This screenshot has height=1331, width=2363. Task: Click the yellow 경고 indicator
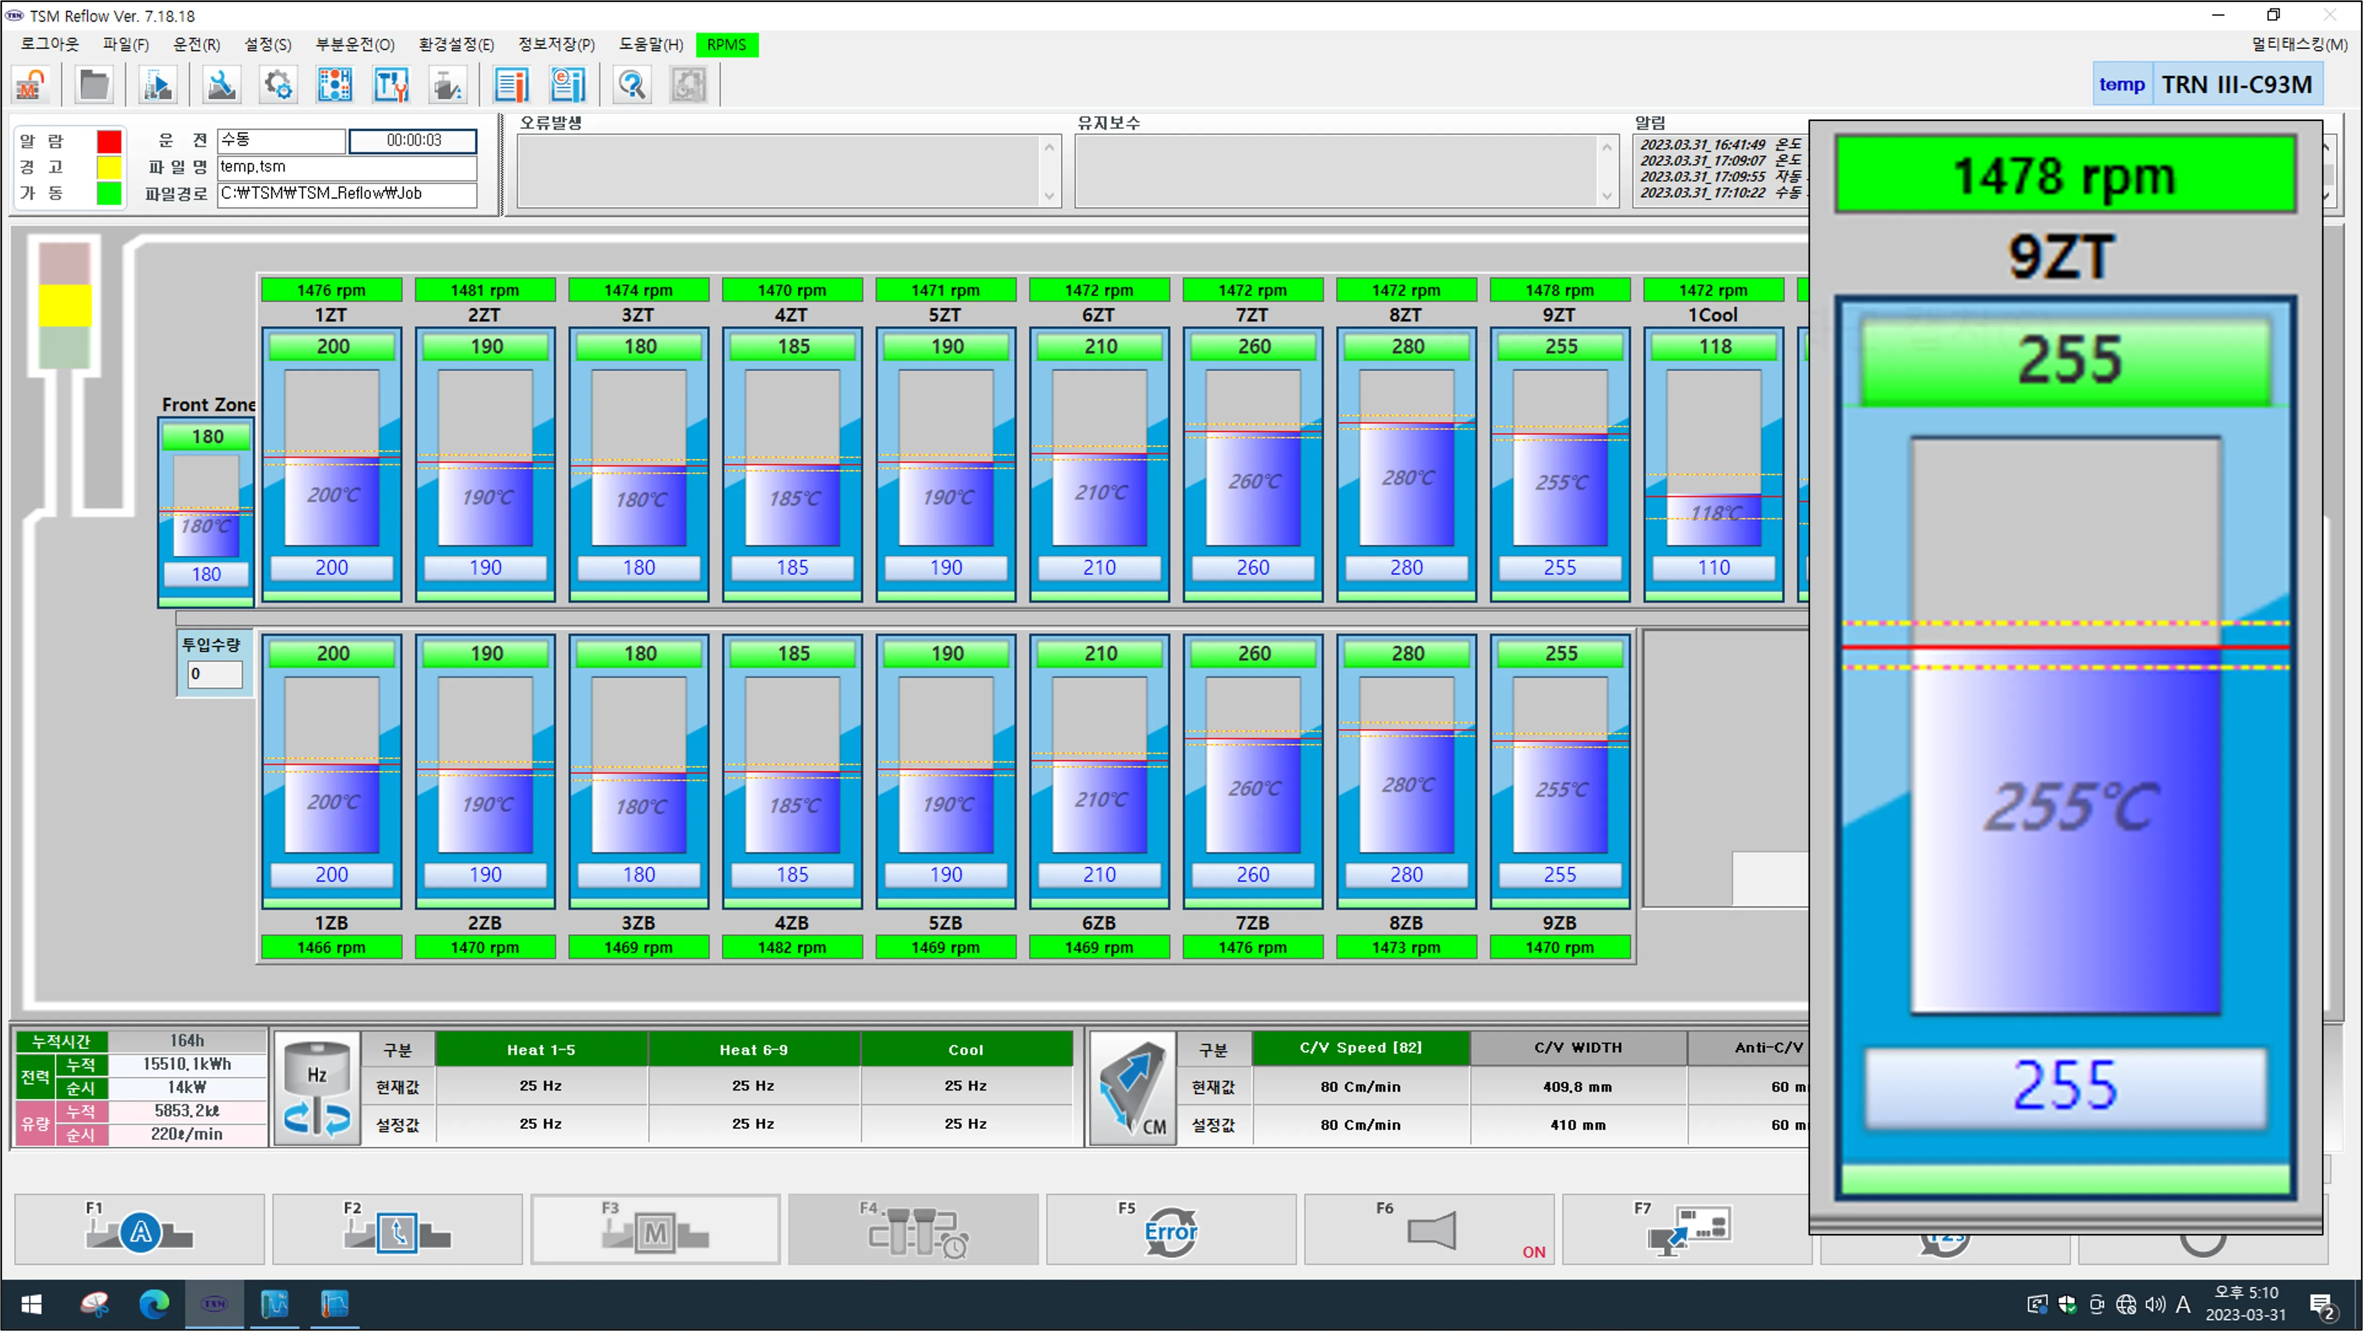[x=109, y=167]
